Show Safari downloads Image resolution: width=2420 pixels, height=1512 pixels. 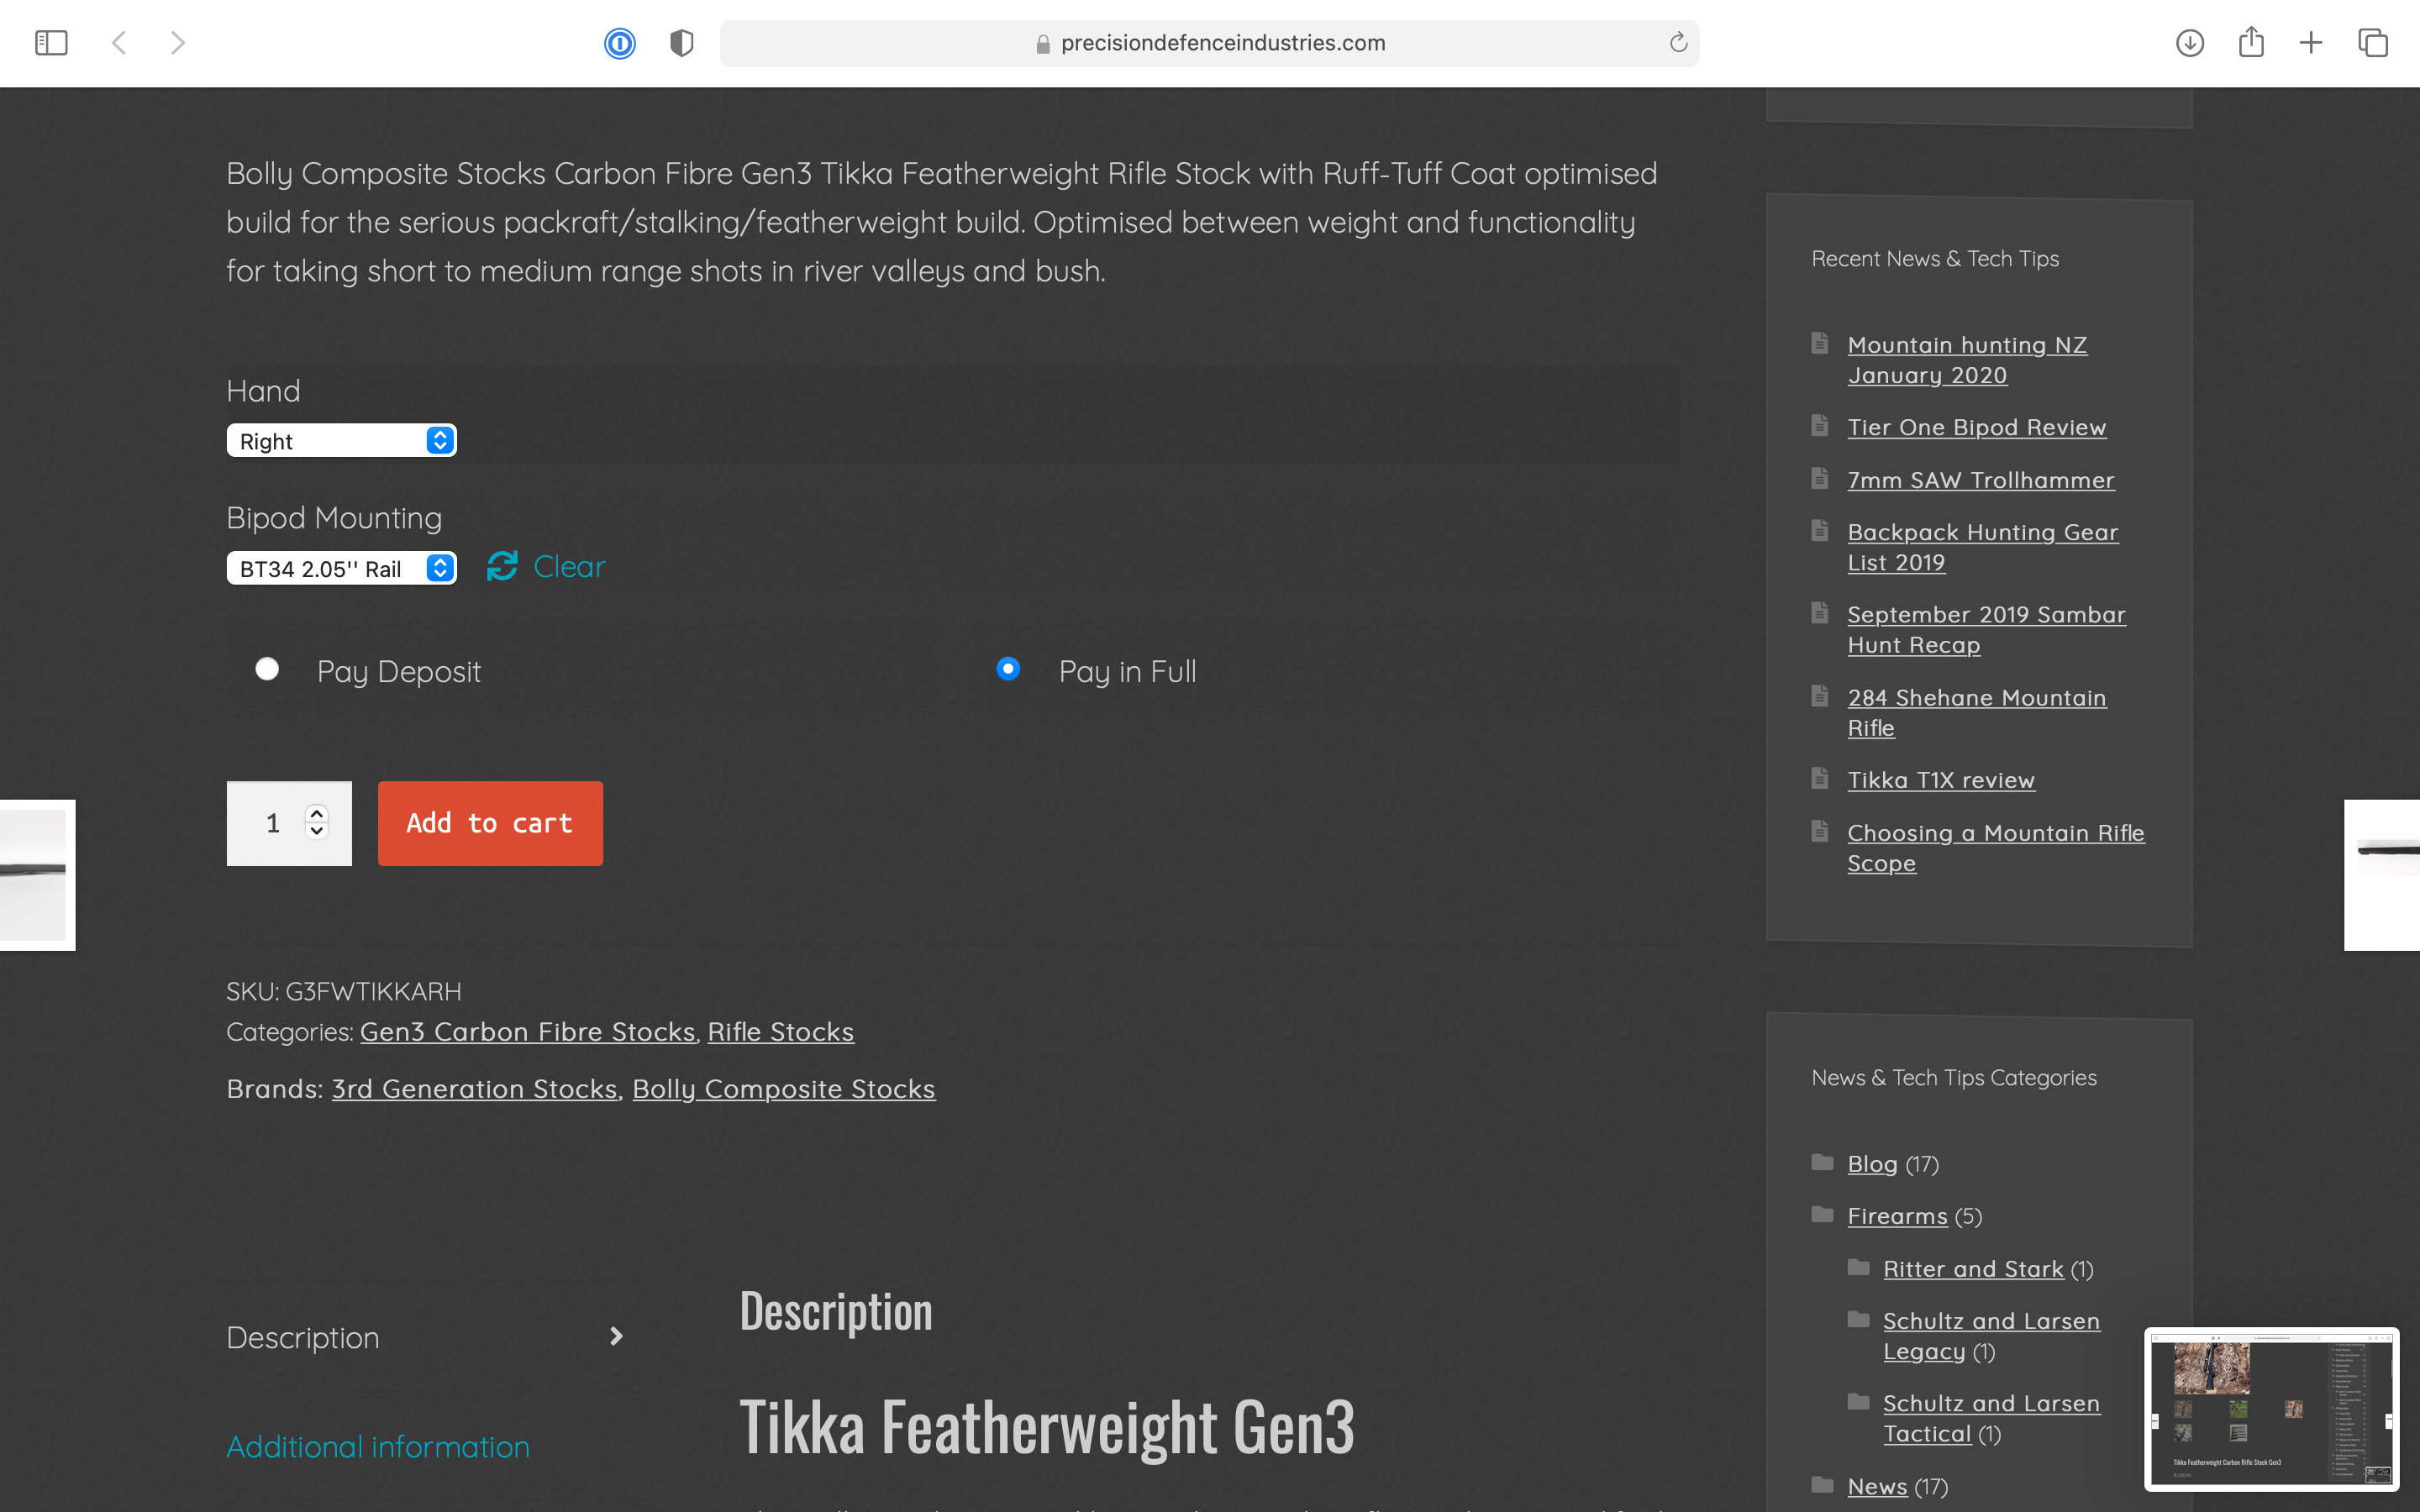(x=2190, y=43)
